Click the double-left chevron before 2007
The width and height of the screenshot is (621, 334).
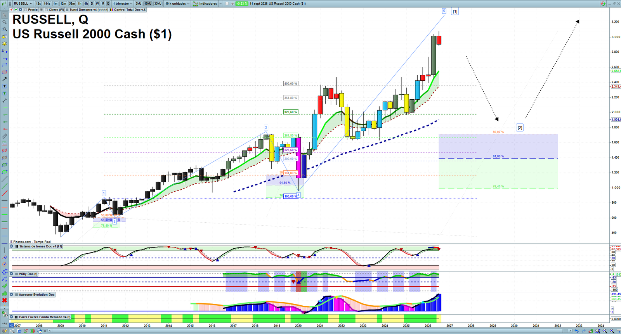(x=12, y=325)
